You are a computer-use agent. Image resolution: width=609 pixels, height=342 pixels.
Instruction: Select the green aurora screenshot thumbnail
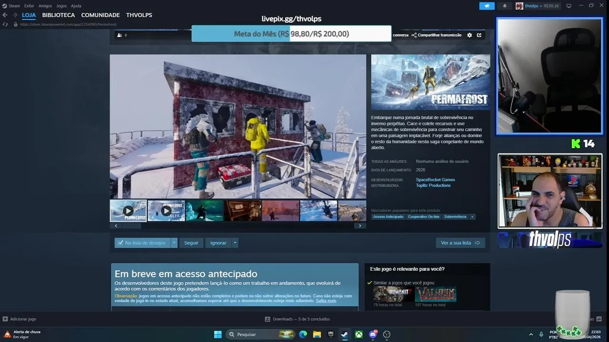(204, 211)
